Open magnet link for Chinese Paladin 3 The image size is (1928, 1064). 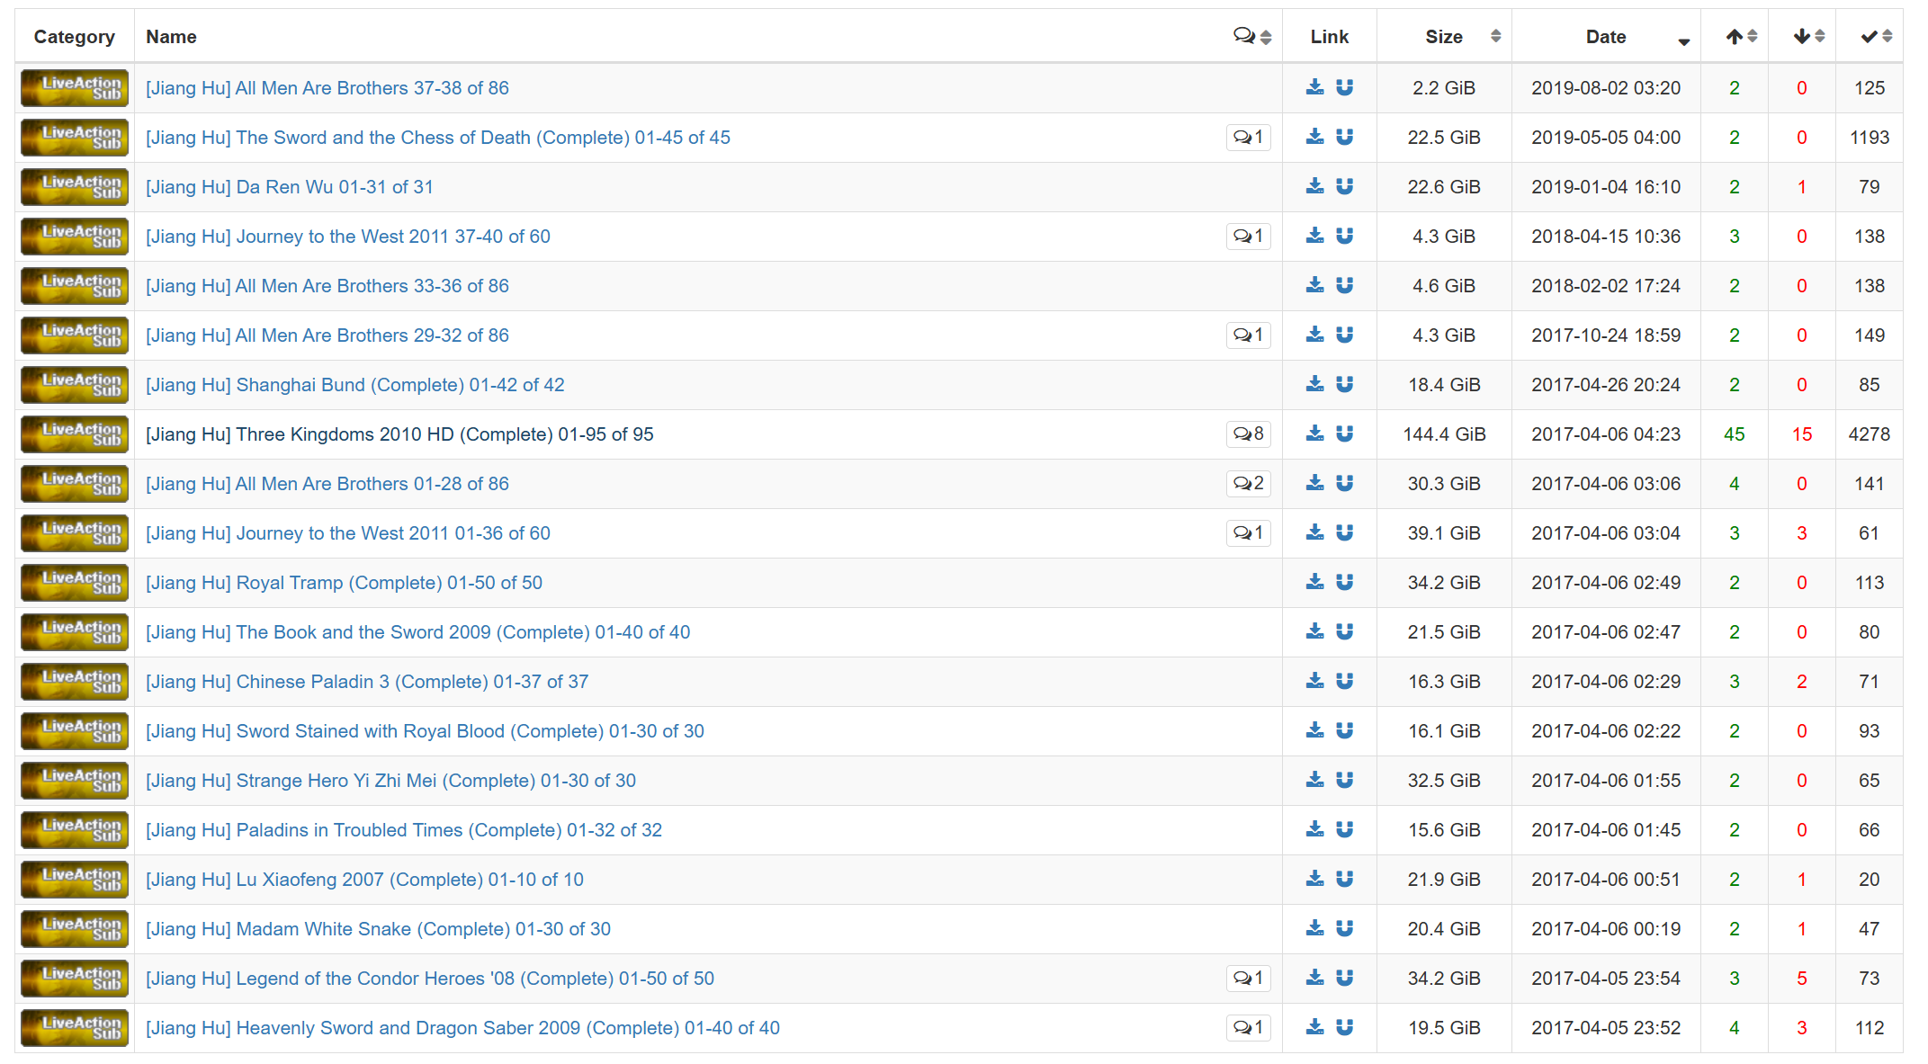click(1344, 681)
